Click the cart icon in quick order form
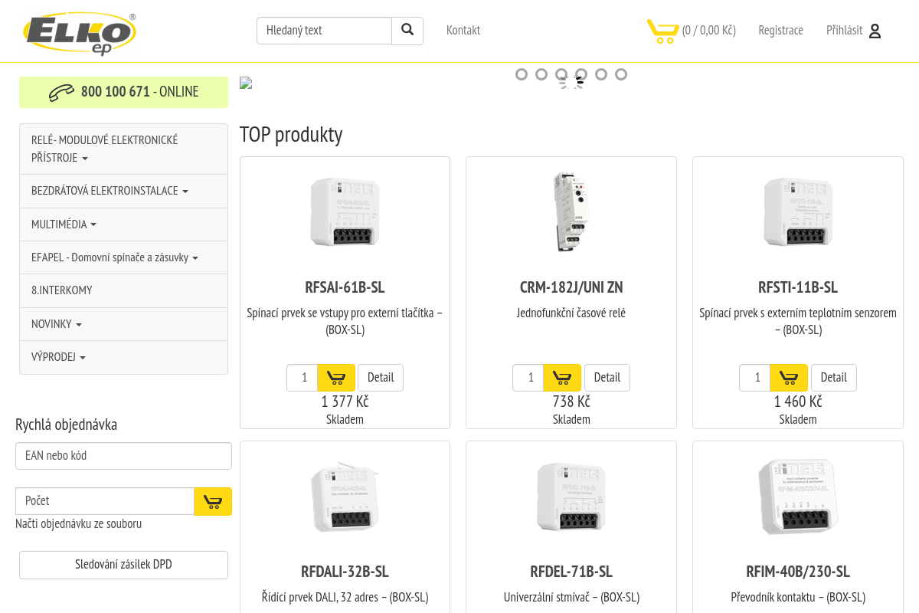 coord(213,501)
